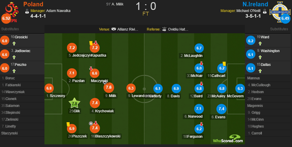Click the whistle icon beside Referee
The width and height of the screenshot is (292, 147).
[164, 29]
